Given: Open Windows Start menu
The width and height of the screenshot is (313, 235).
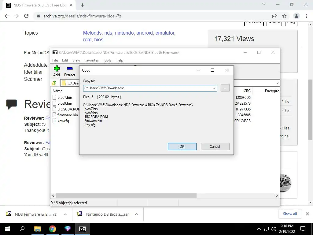Looking at the screenshot, I should (7, 229).
